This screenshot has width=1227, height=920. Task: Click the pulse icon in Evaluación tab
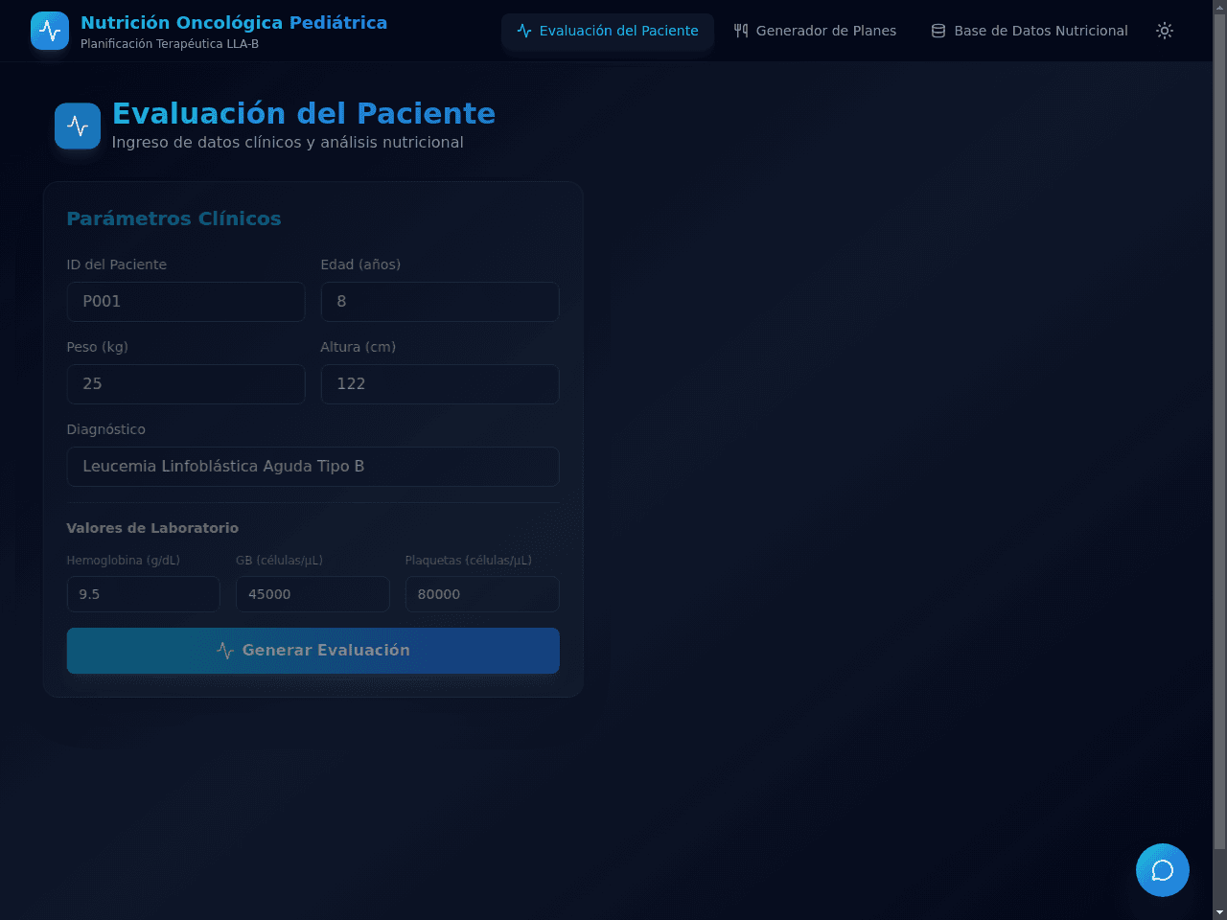pyautogui.click(x=524, y=31)
